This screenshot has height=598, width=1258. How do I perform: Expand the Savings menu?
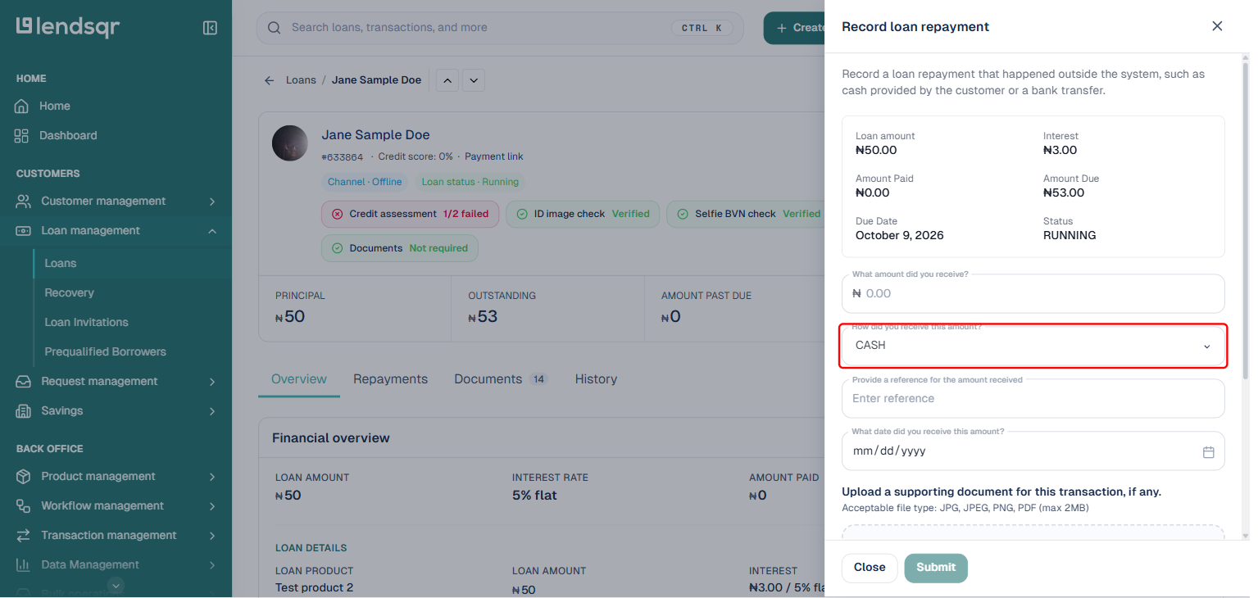pyautogui.click(x=212, y=411)
